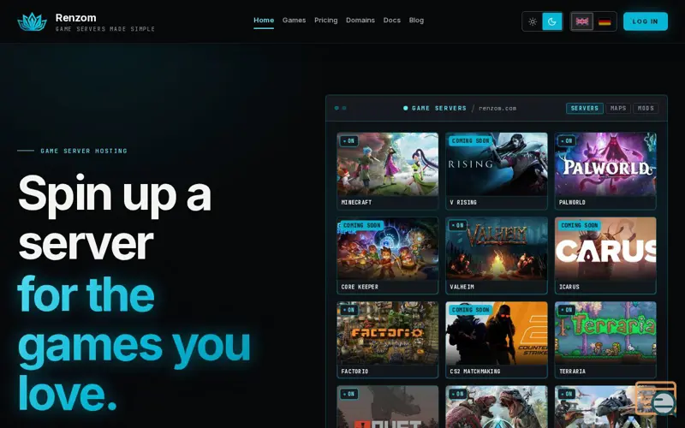
Task: Open the Domains nav link
Action: pyautogui.click(x=360, y=20)
